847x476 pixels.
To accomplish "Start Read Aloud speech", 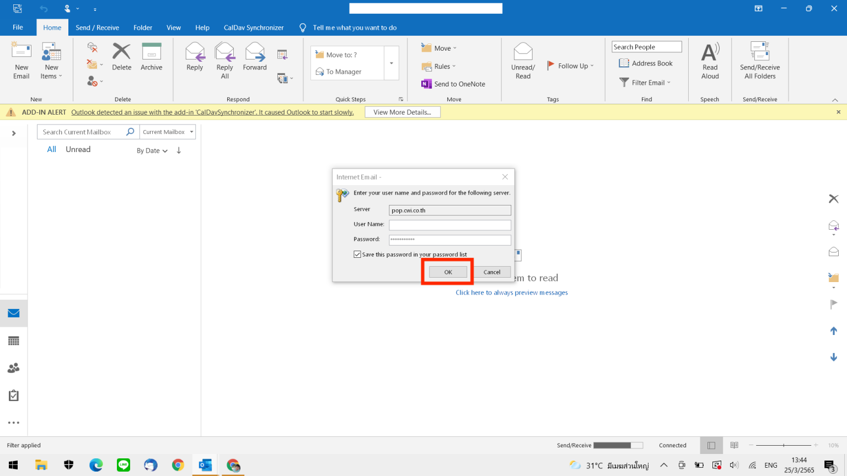I will point(710,61).
